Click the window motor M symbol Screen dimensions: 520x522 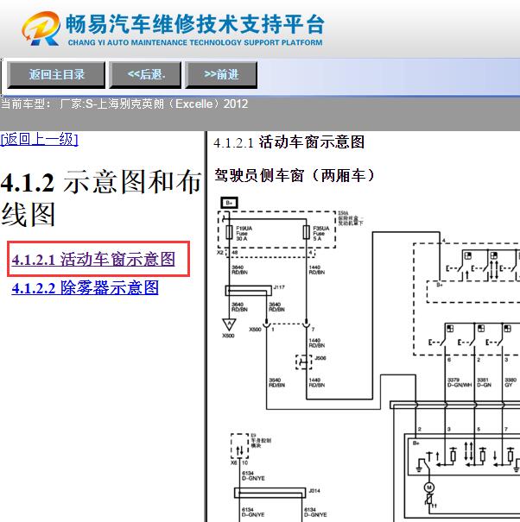click(x=429, y=487)
